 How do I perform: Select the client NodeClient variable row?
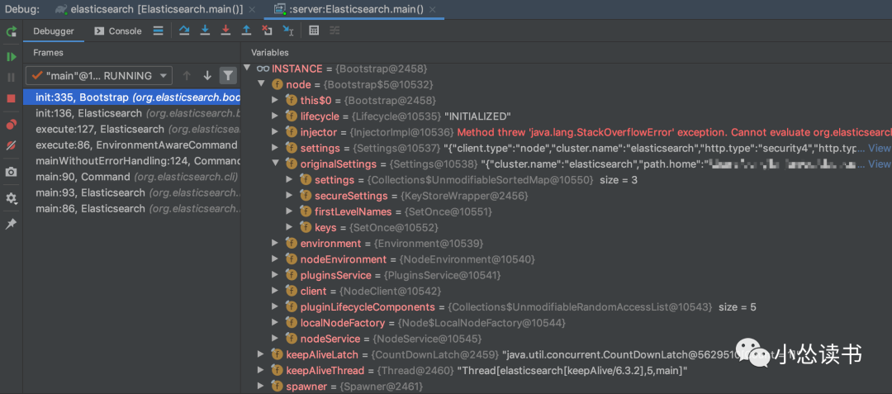click(x=567, y=291)
